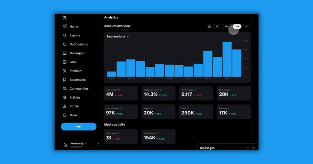
Task: Open the Articles sidebar item
Action: click(71, 97)
